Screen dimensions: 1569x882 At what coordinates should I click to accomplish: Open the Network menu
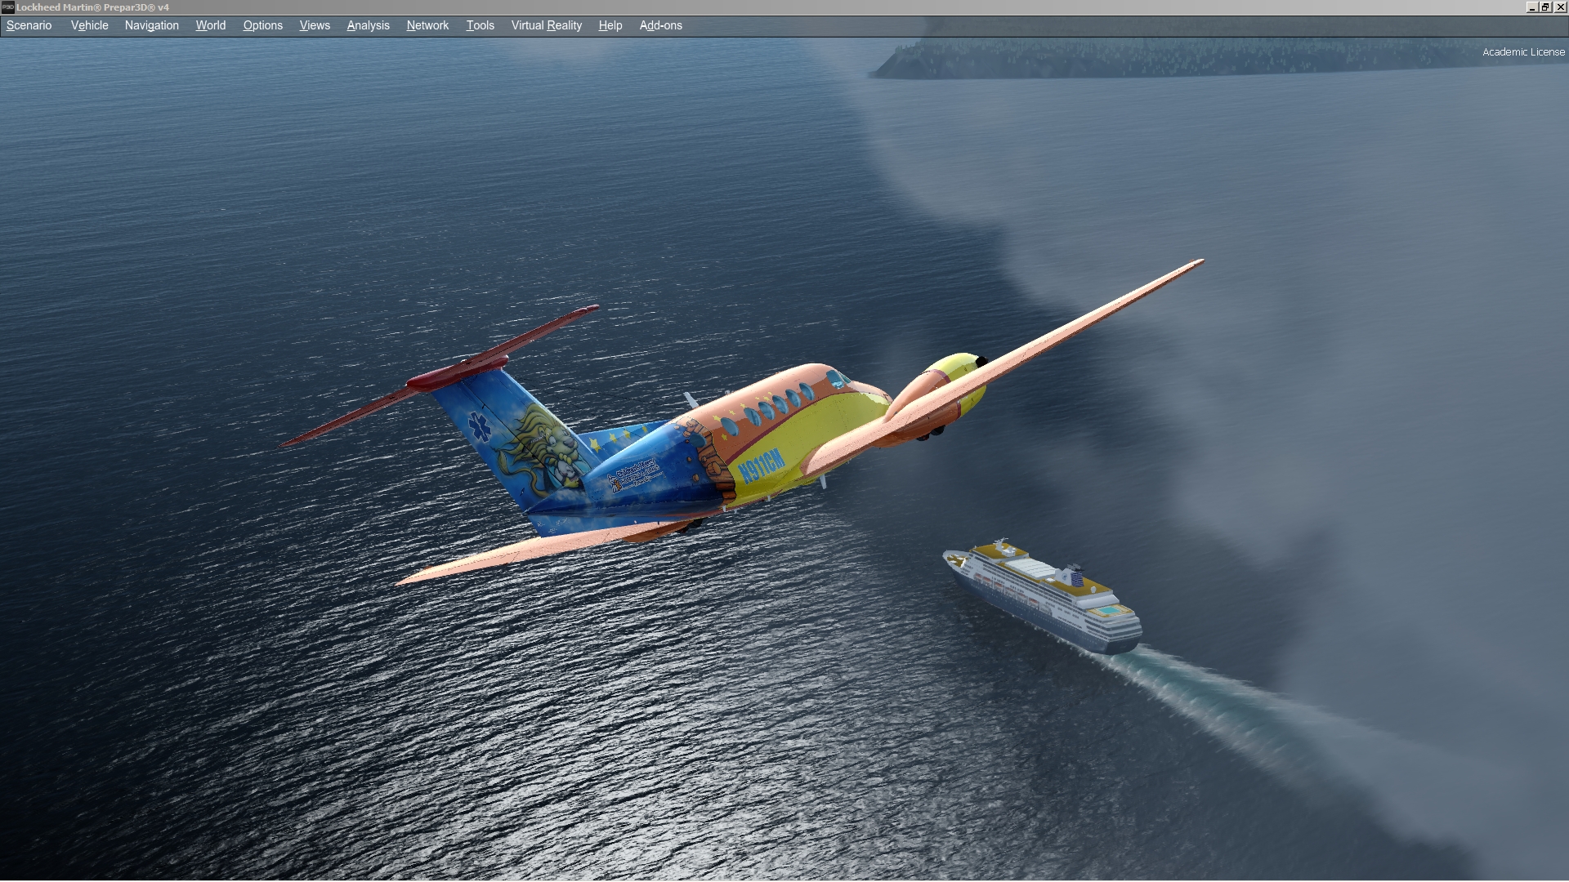[x=427, y=25]
